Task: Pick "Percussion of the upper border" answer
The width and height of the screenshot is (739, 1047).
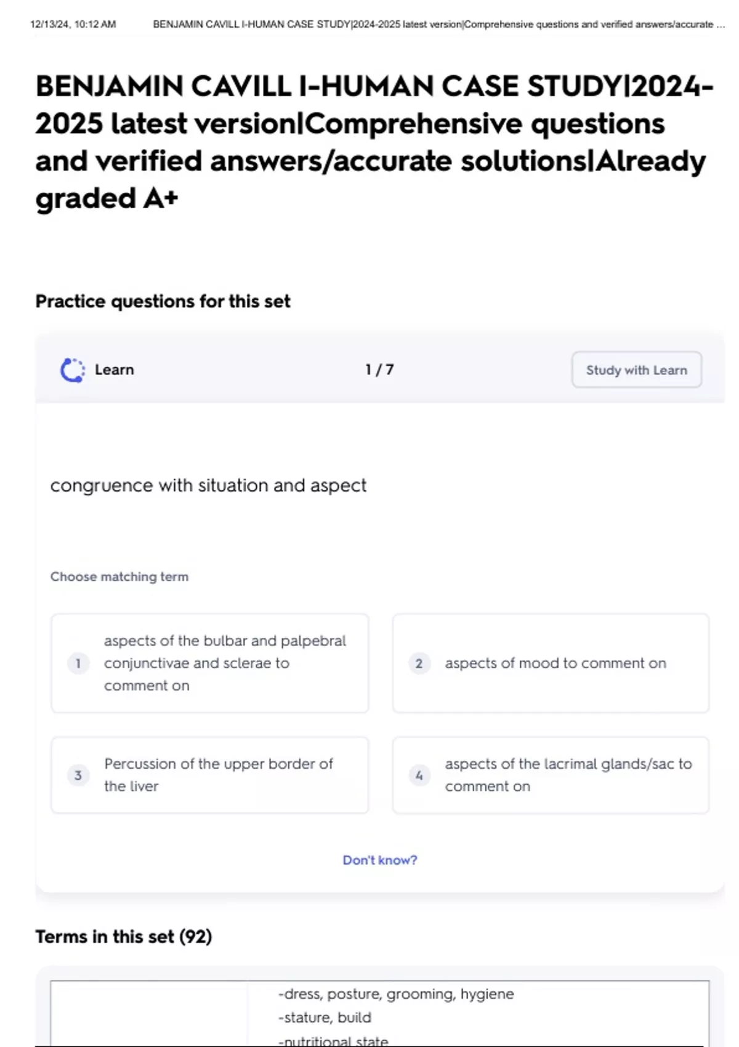Action: (x=219, y=775)
